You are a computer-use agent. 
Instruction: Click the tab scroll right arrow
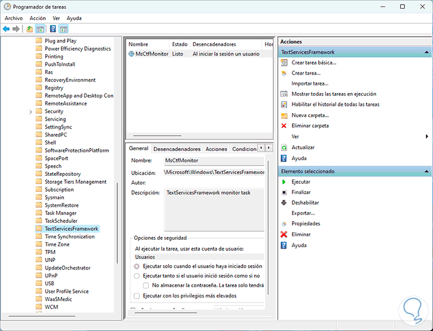click(269, 148)
